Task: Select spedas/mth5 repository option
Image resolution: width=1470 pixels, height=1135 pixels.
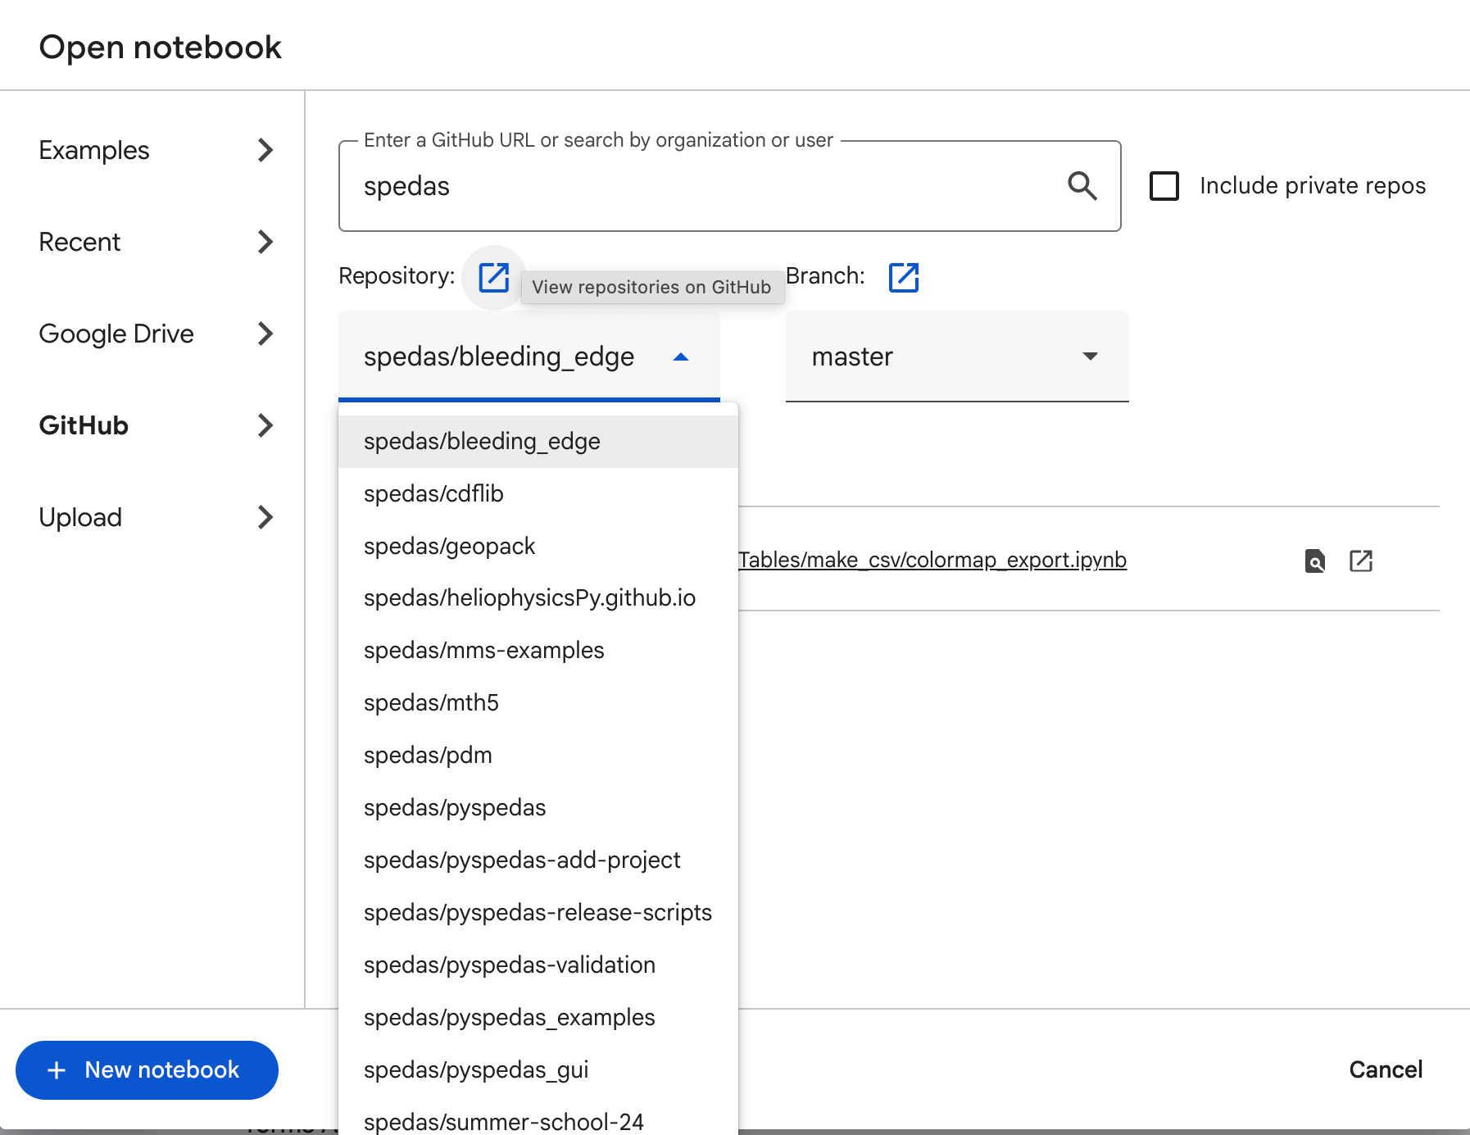Action: pos(538,703)
